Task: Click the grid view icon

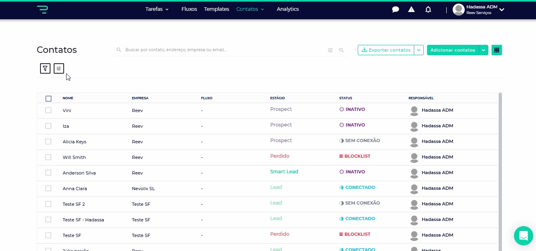Action: point(497,50)
